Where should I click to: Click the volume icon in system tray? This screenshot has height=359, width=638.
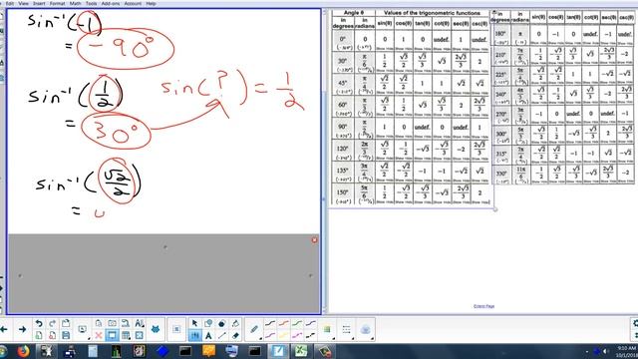[x=606, y=351]
